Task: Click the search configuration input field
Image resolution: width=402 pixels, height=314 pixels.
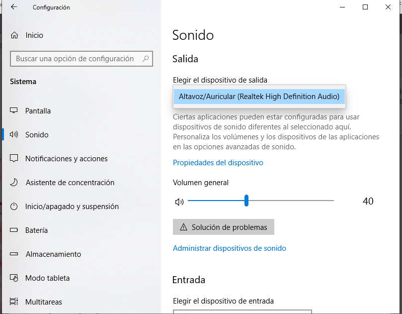Action: tap(81, 58)
